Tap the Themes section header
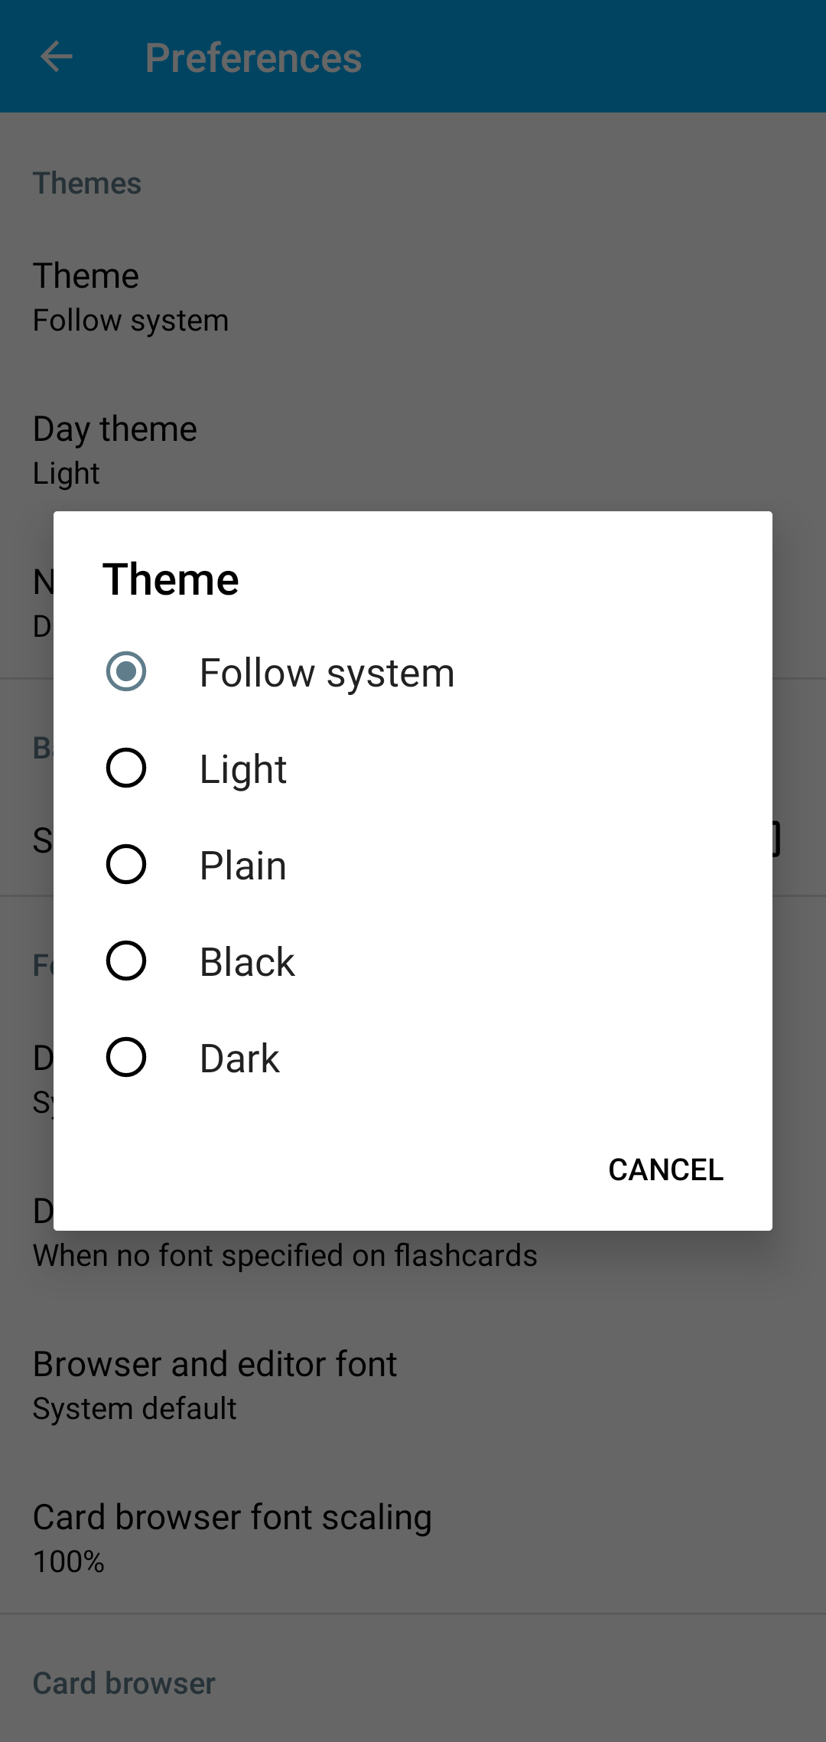 coord(86,183)
